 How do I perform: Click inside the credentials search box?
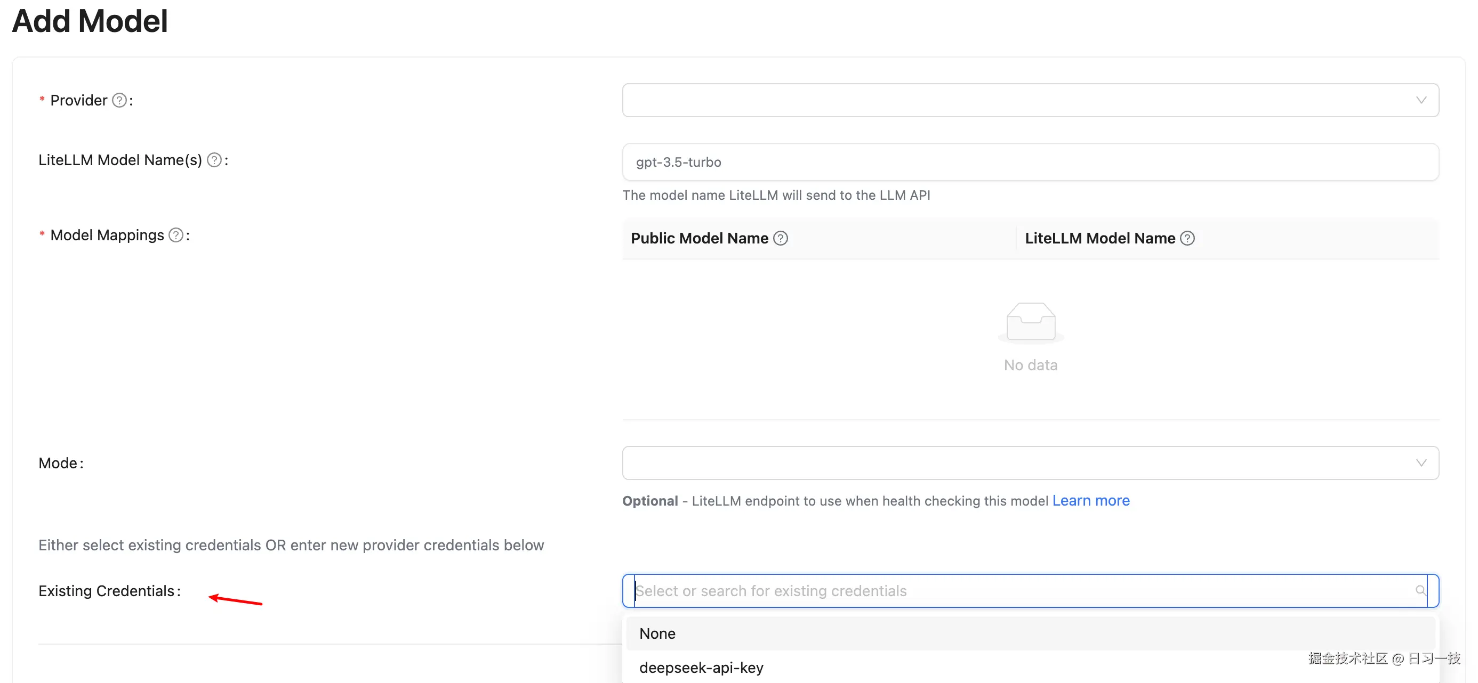[x=918, y=590]
